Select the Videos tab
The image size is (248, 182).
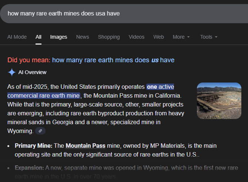pos(137,37)
